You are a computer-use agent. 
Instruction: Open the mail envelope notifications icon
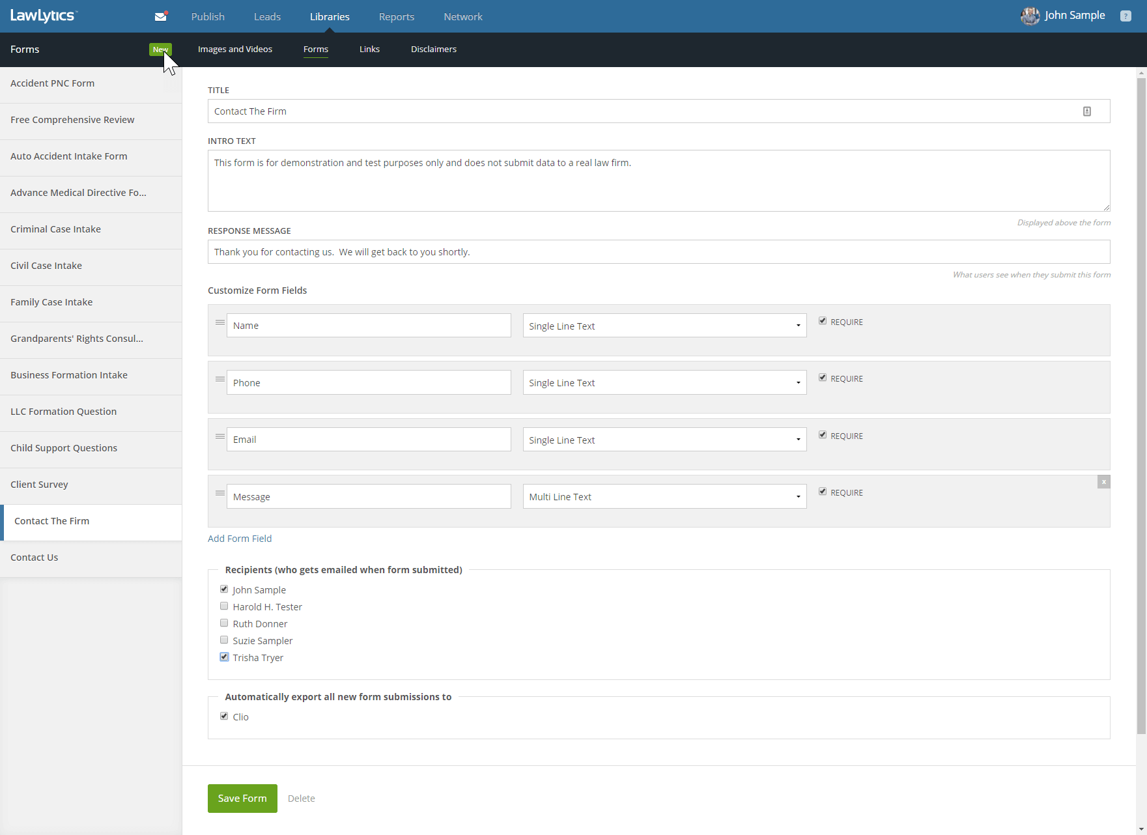(x=160, y=17)
